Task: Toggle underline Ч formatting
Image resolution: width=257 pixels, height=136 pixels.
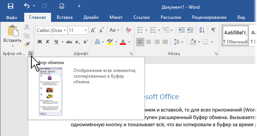Action: tap(56, 42)
